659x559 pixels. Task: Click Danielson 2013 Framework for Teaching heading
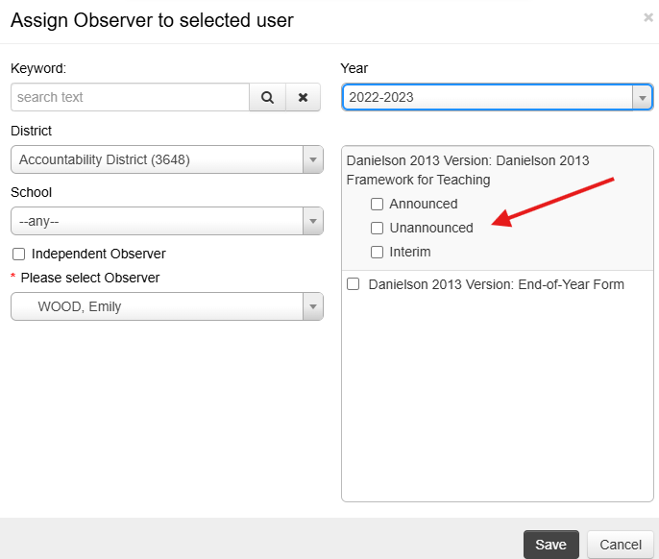468,170
